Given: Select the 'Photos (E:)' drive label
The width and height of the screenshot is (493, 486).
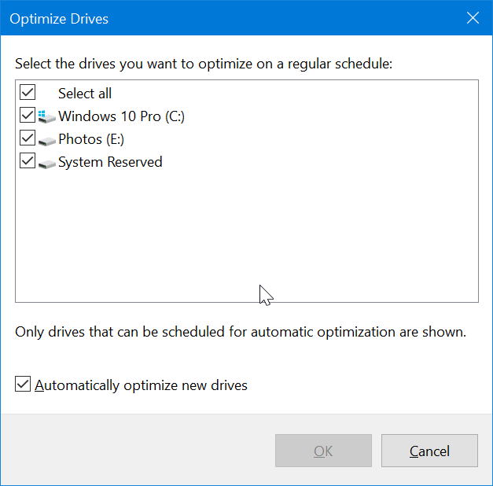Looking at the screenshot, I should [91, 139].
